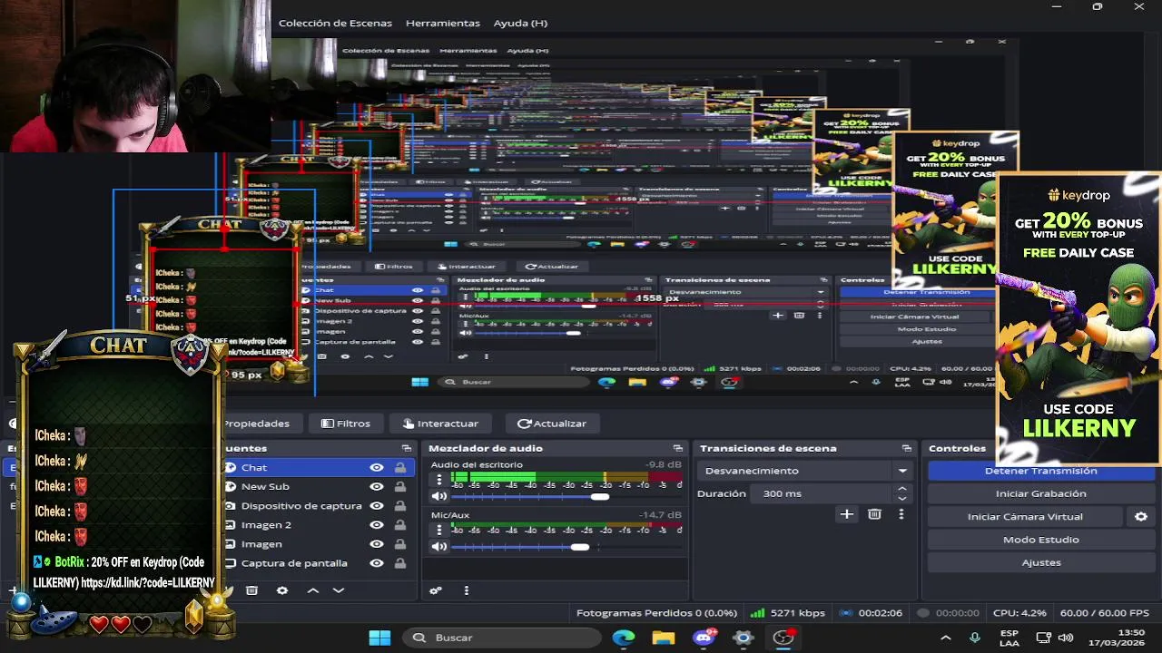Toggle lock on New Sub source

click(x=399, y=487)
